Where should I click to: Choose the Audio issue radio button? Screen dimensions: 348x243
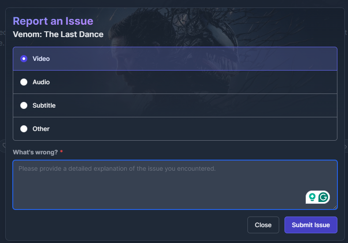(24, 82)
